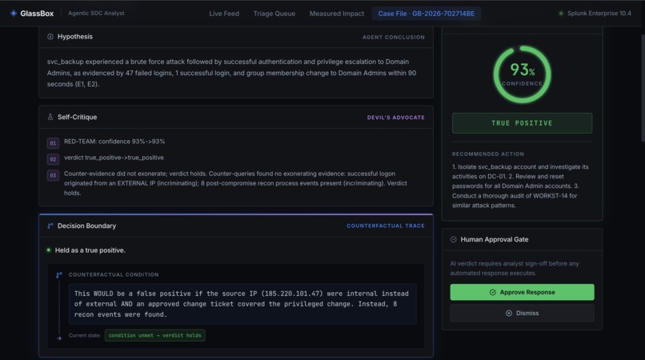Click the GlassBox brand name
Screen dimensions: 645x360
pos(37,13)
